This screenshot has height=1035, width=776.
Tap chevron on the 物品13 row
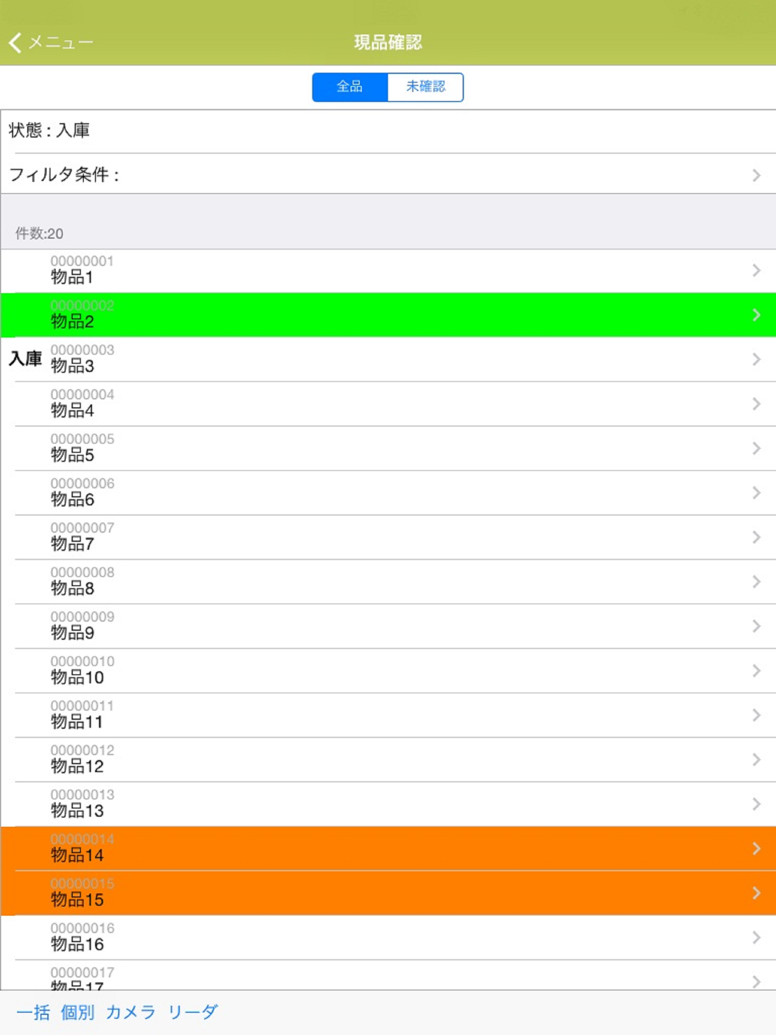coord(756,804)
